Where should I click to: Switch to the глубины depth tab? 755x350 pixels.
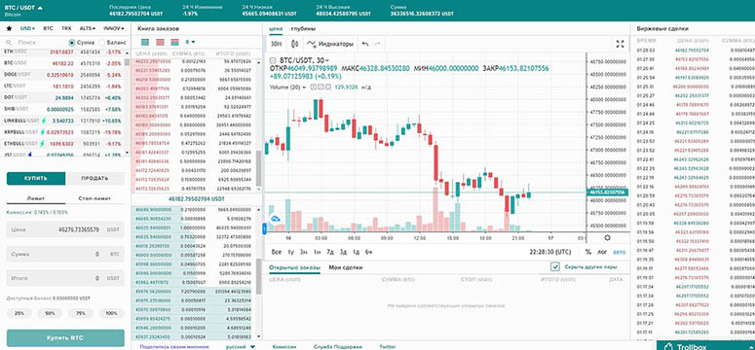click(303, 29)
